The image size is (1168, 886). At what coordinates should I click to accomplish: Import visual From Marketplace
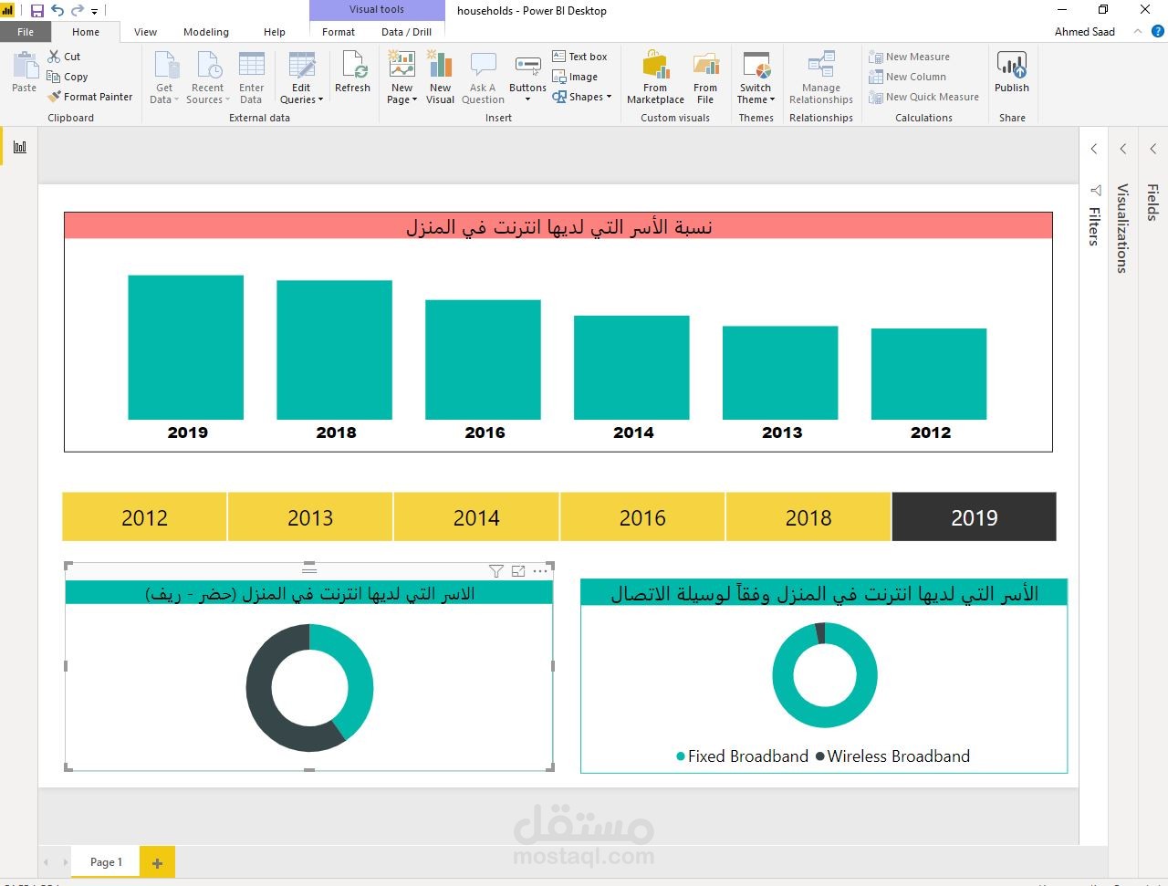[655, 78]
